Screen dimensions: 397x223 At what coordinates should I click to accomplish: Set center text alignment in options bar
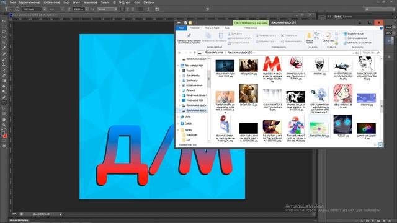[127, 9]
